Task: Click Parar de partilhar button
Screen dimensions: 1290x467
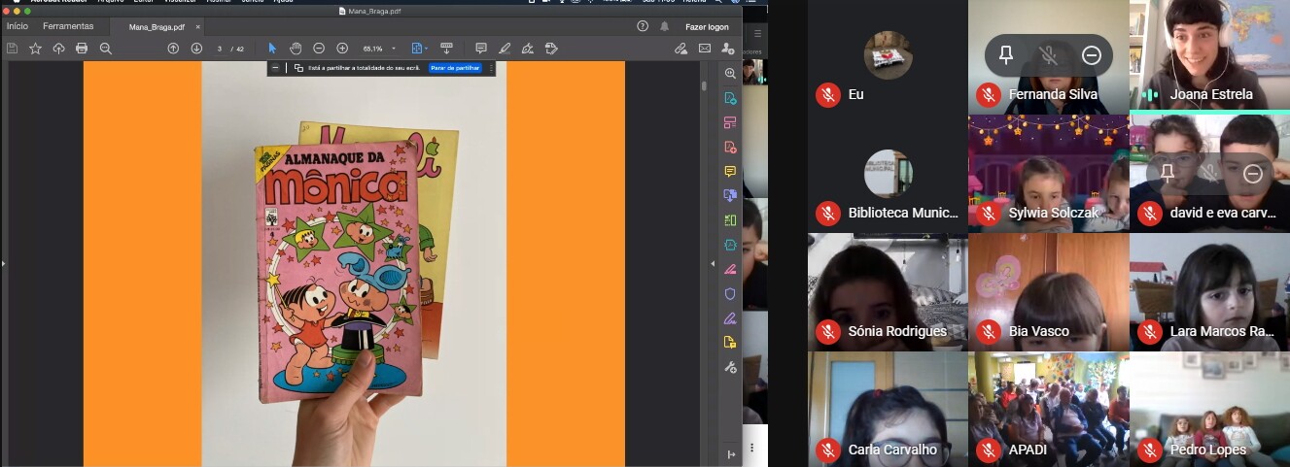Action: pos(455,68)
